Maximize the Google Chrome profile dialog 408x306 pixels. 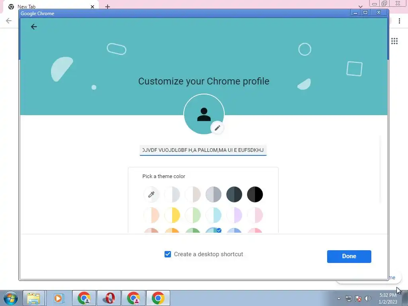coord(365,12)
